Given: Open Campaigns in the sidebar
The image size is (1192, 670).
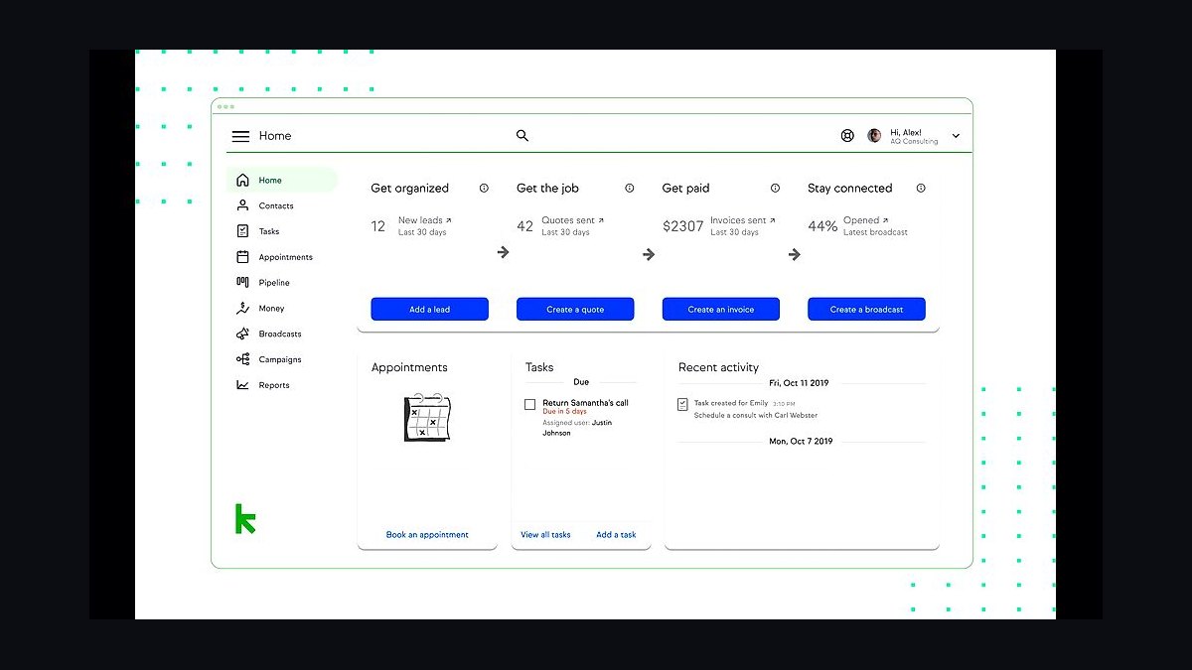Looking at the screenshot, I should [280, 359].
